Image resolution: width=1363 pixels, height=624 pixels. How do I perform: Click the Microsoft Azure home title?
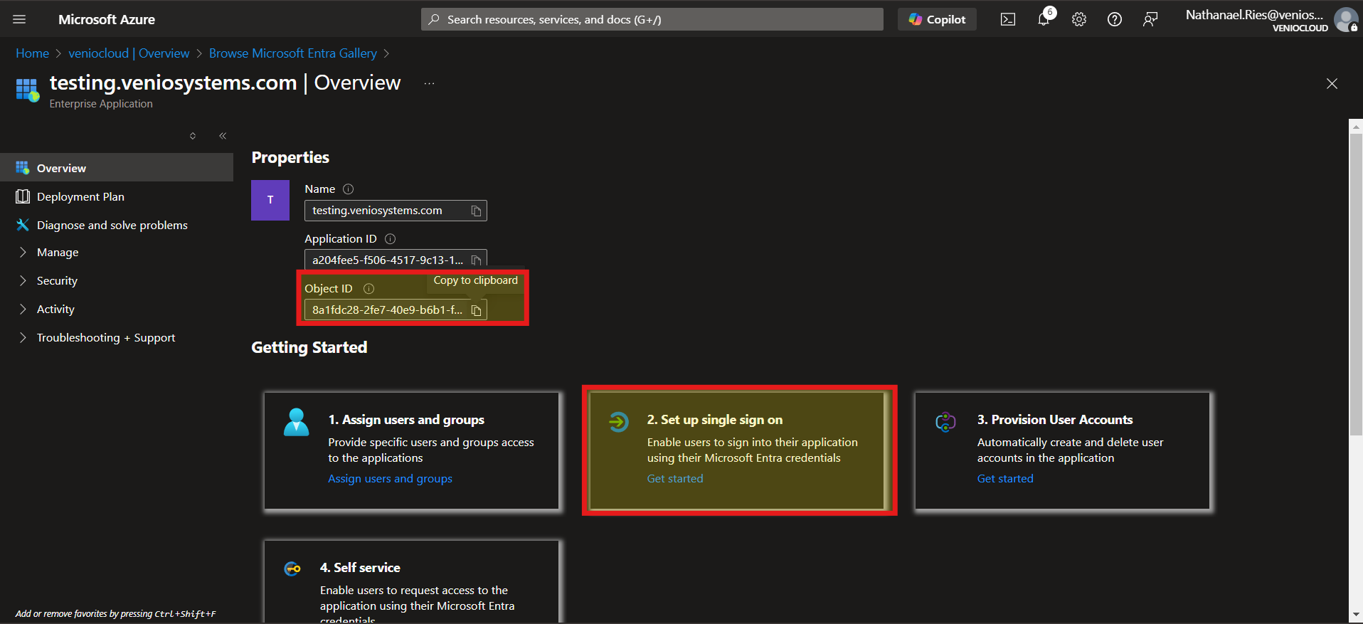click(107, 19)
